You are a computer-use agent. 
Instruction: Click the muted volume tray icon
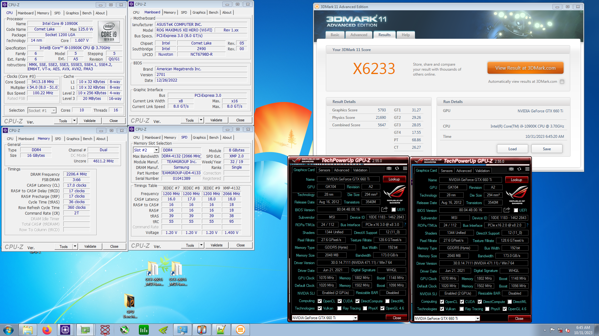(x=567, y=330)
